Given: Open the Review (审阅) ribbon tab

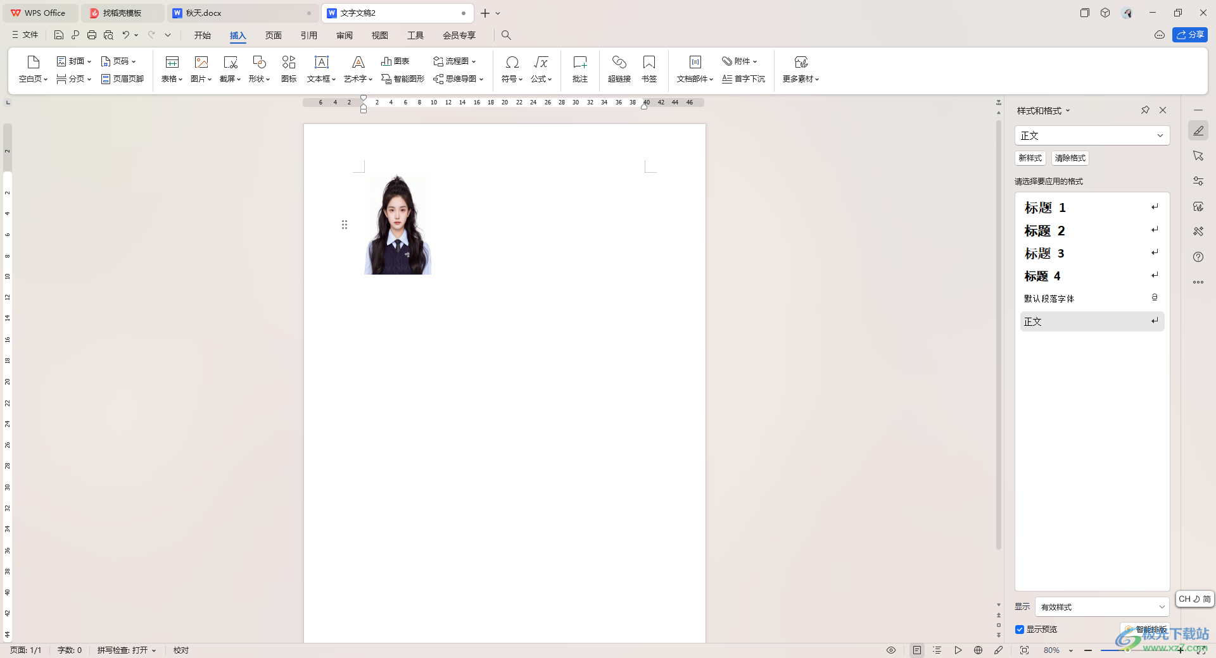Looking at the screenshot, I should pos(345,35).
